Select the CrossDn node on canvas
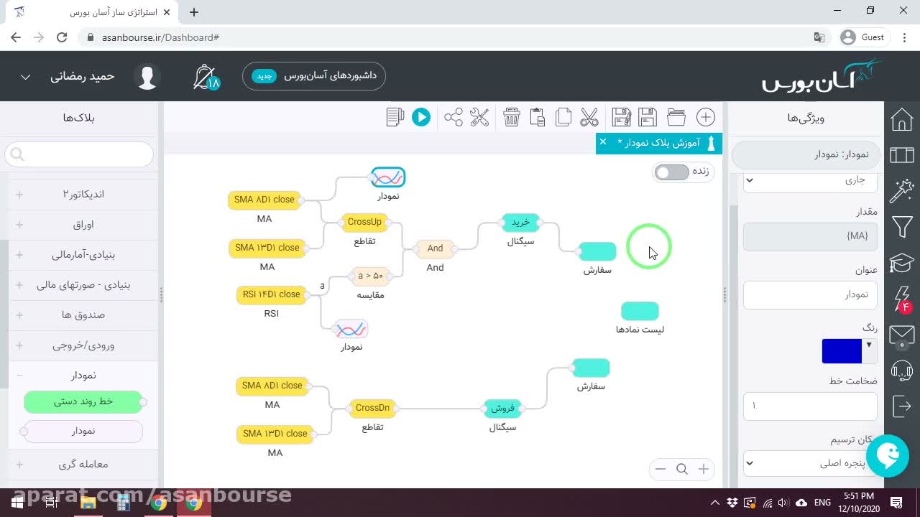This screenshot has height=517, width=920. click(372, 408)
